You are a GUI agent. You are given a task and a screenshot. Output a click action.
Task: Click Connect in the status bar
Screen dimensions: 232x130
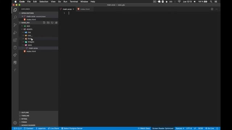coord(29,129)
